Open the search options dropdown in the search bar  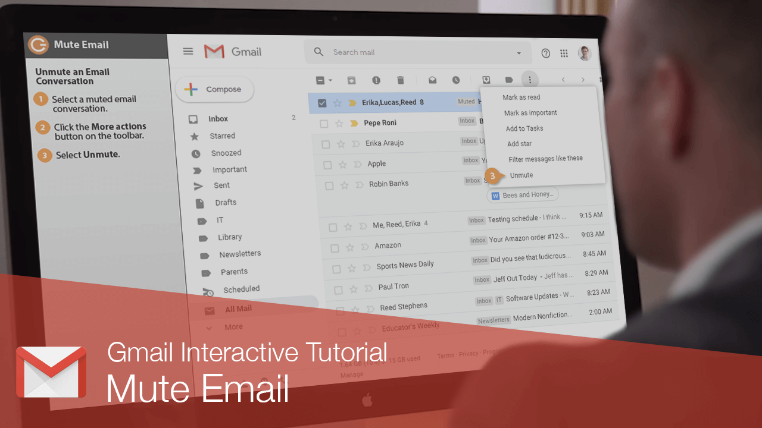(518, 52)
